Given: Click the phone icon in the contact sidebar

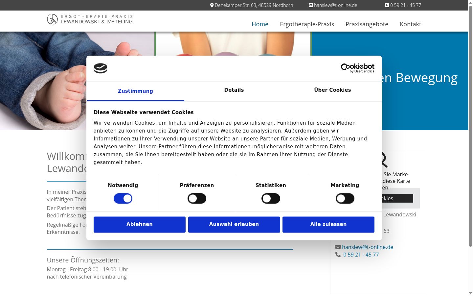Looking at the screenshot, I should 338,255.
